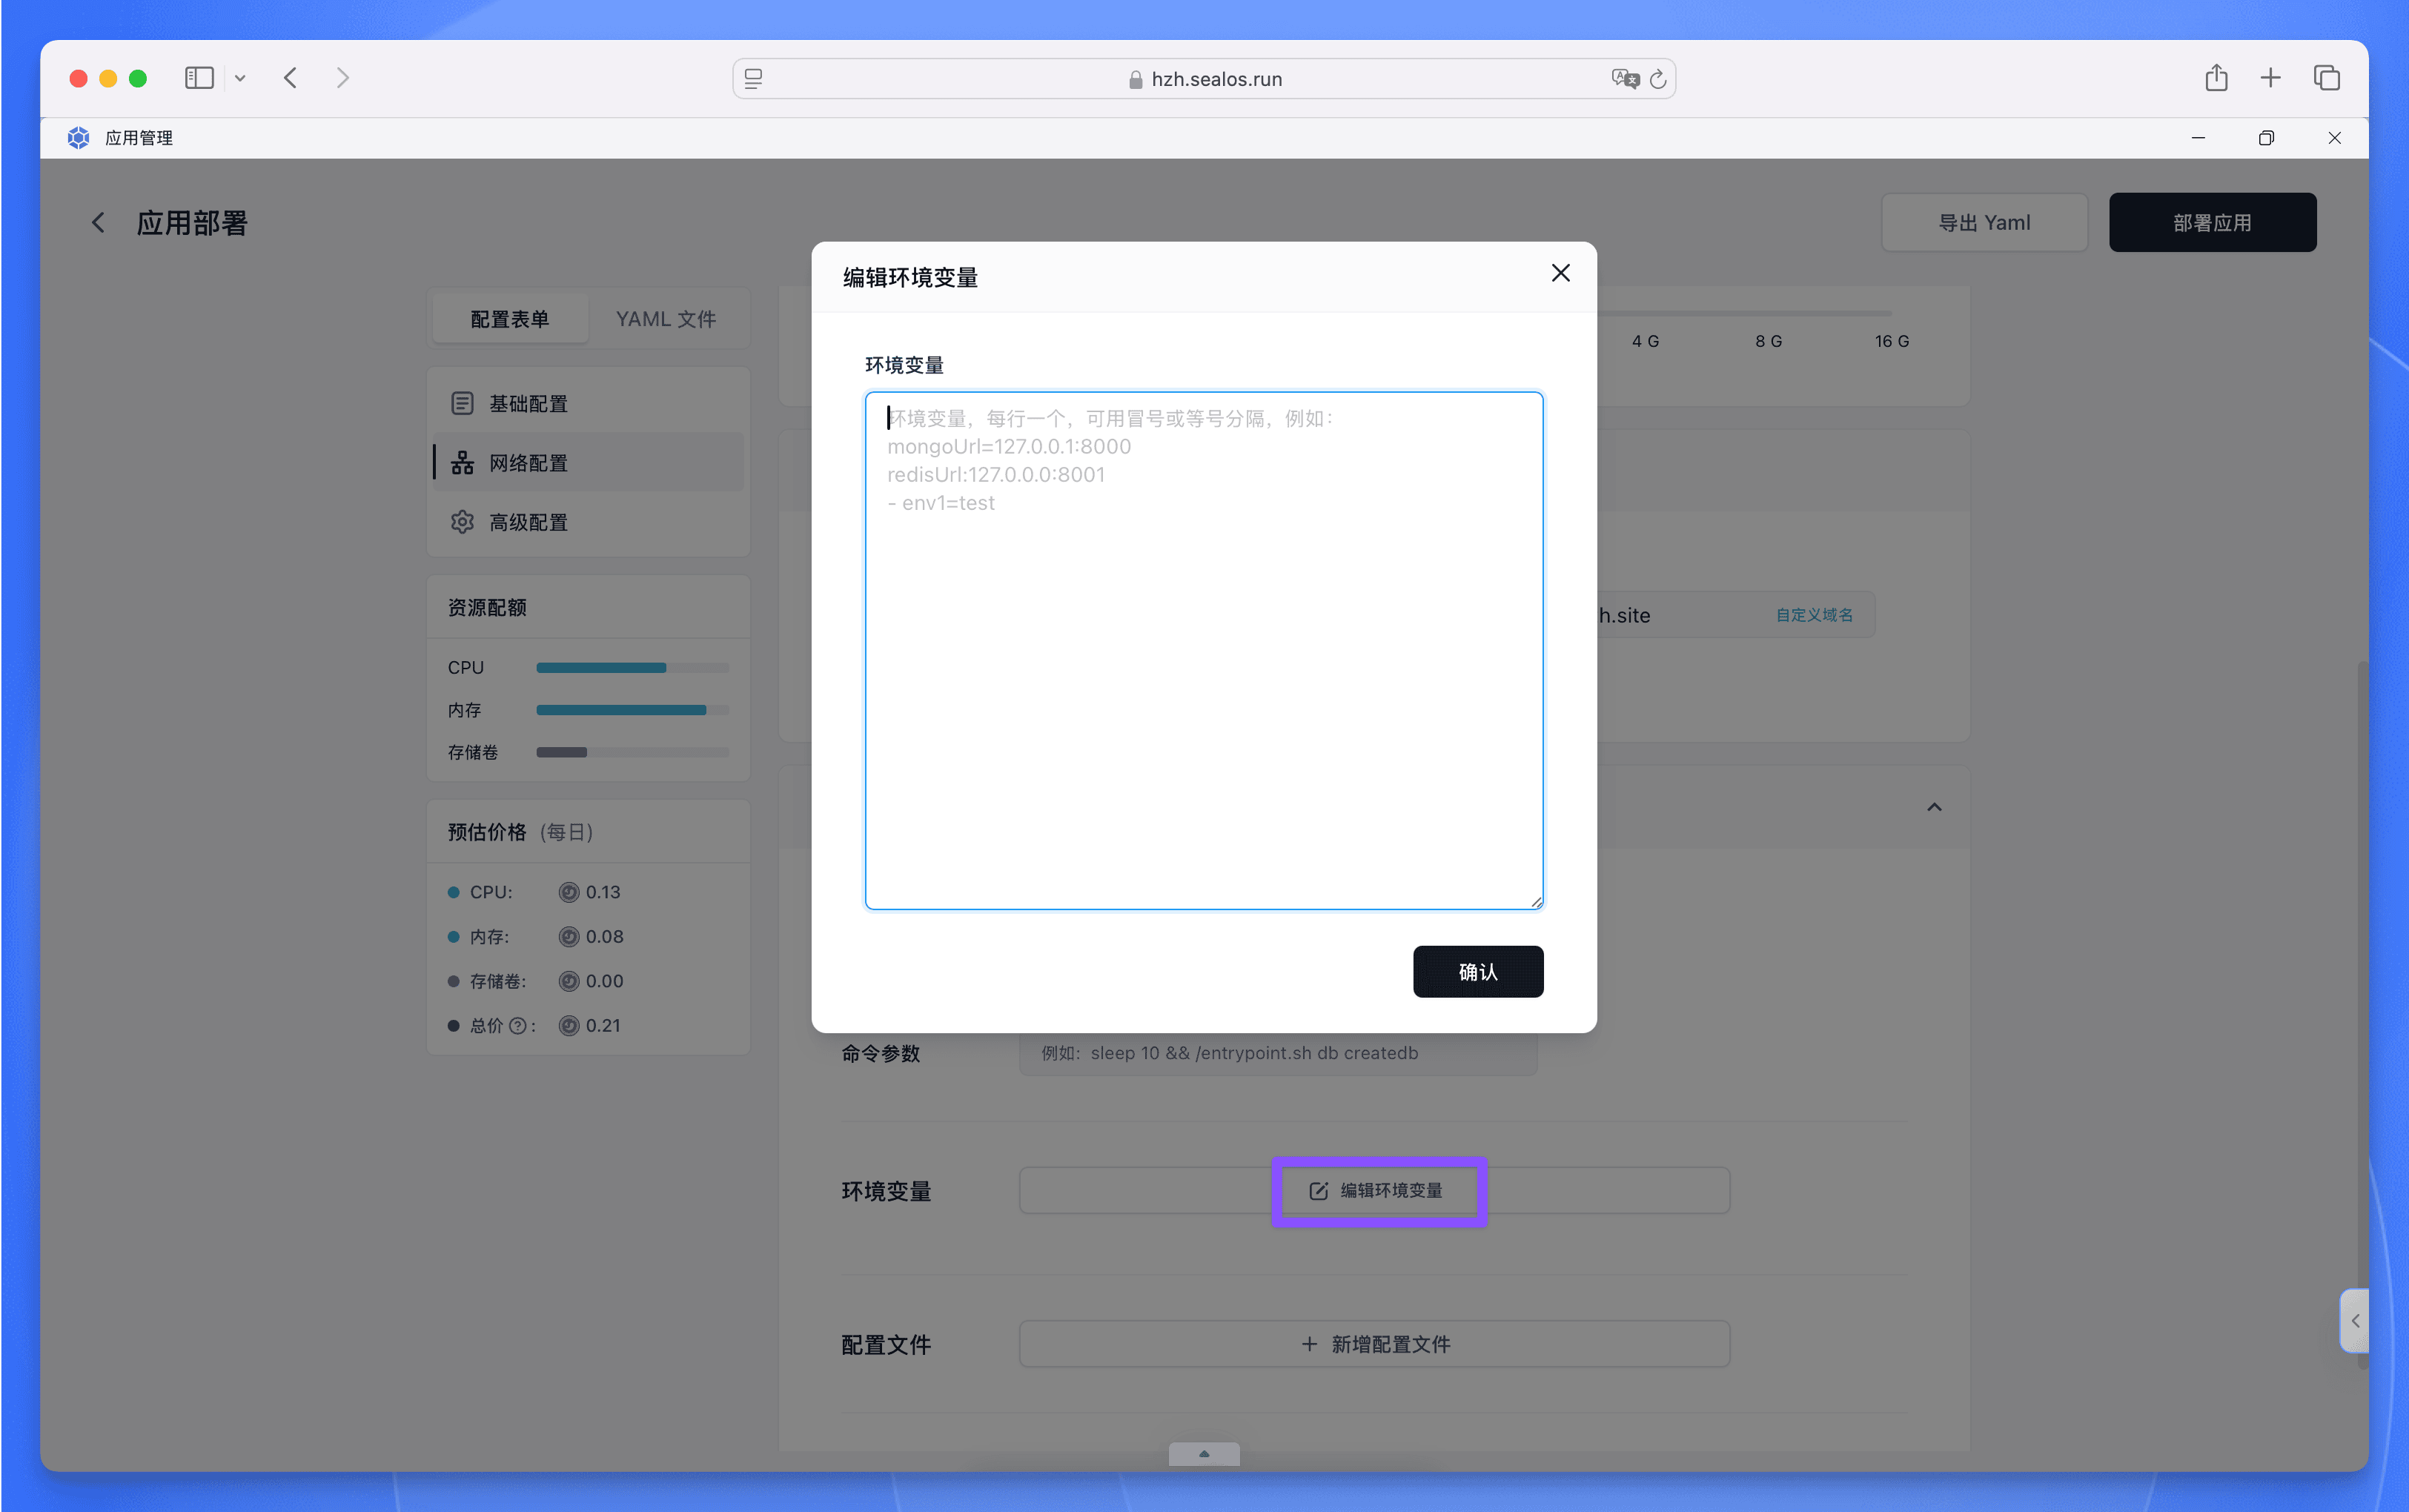Click the hzh.sealos.run address bar
2409x1512 pixels.
tap(1203, 78)
